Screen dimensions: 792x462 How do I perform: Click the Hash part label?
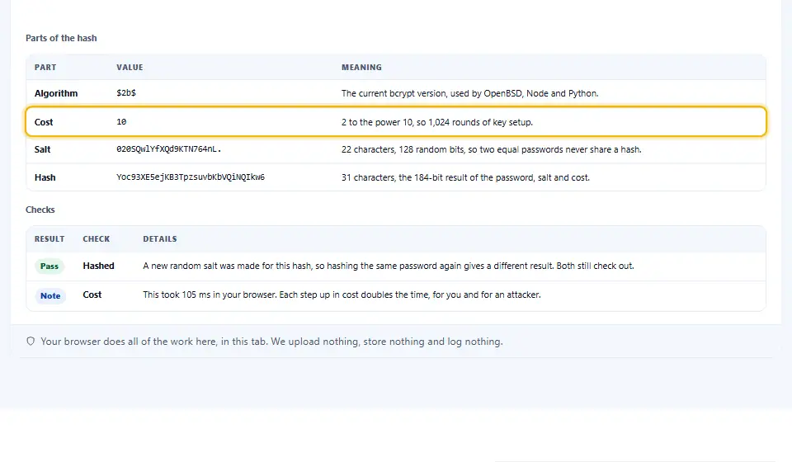[45, 177]
